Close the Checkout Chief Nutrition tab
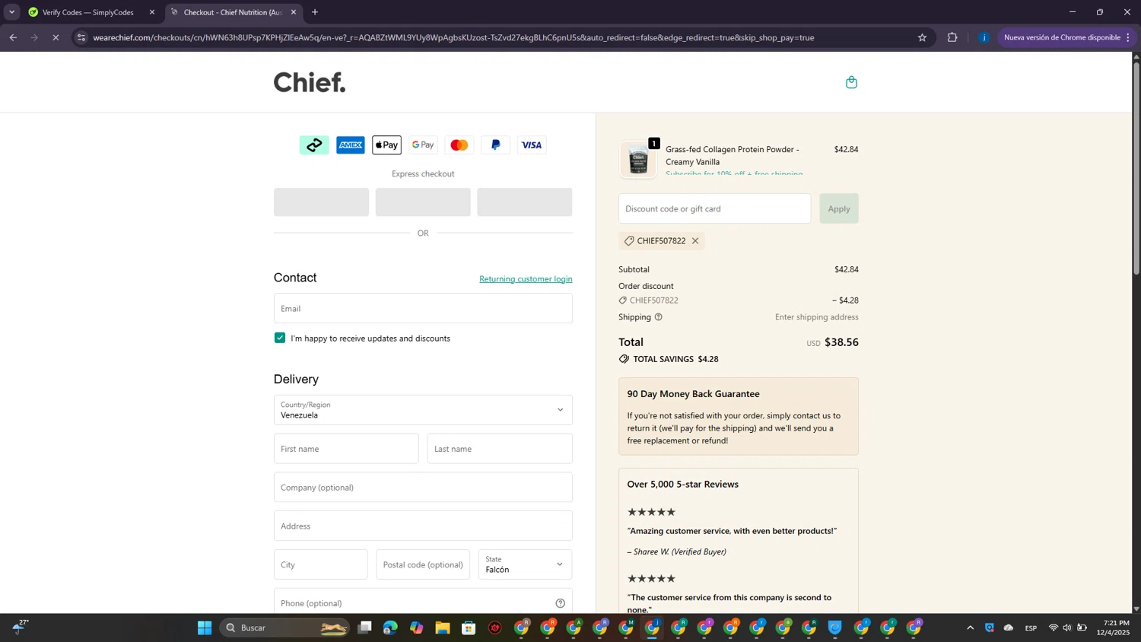Screen dimensions: 1141x642 294,12
